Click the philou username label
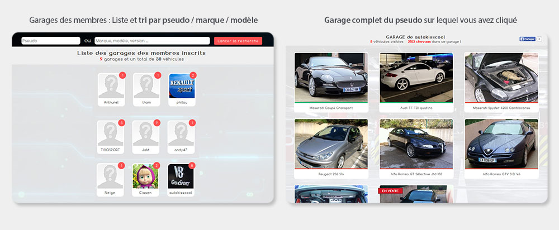Screen dimensions: 559x230 click(x=182, y=102)
